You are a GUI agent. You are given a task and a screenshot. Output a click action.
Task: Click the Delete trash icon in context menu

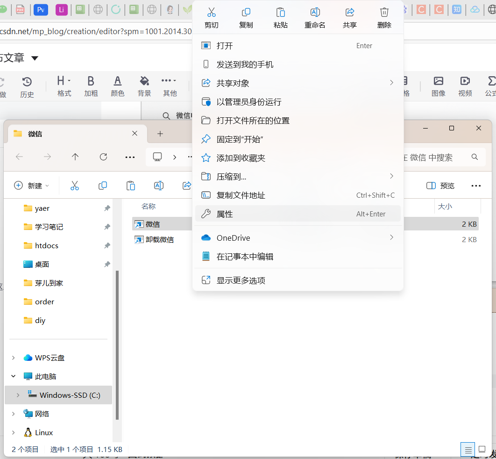click(x=384, y=12)
